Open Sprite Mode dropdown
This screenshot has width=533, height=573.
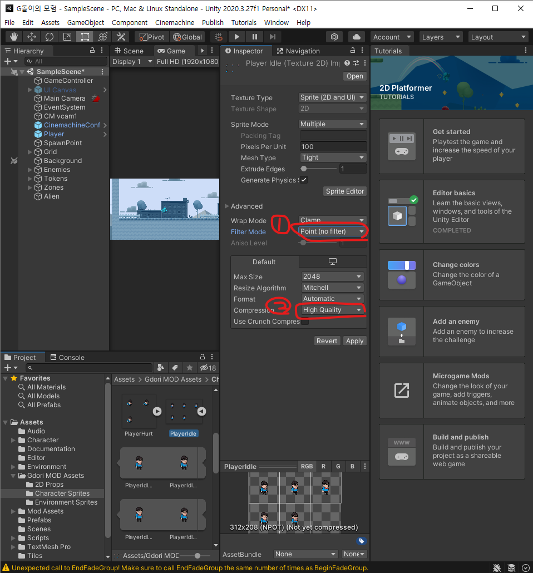(332, 124)
